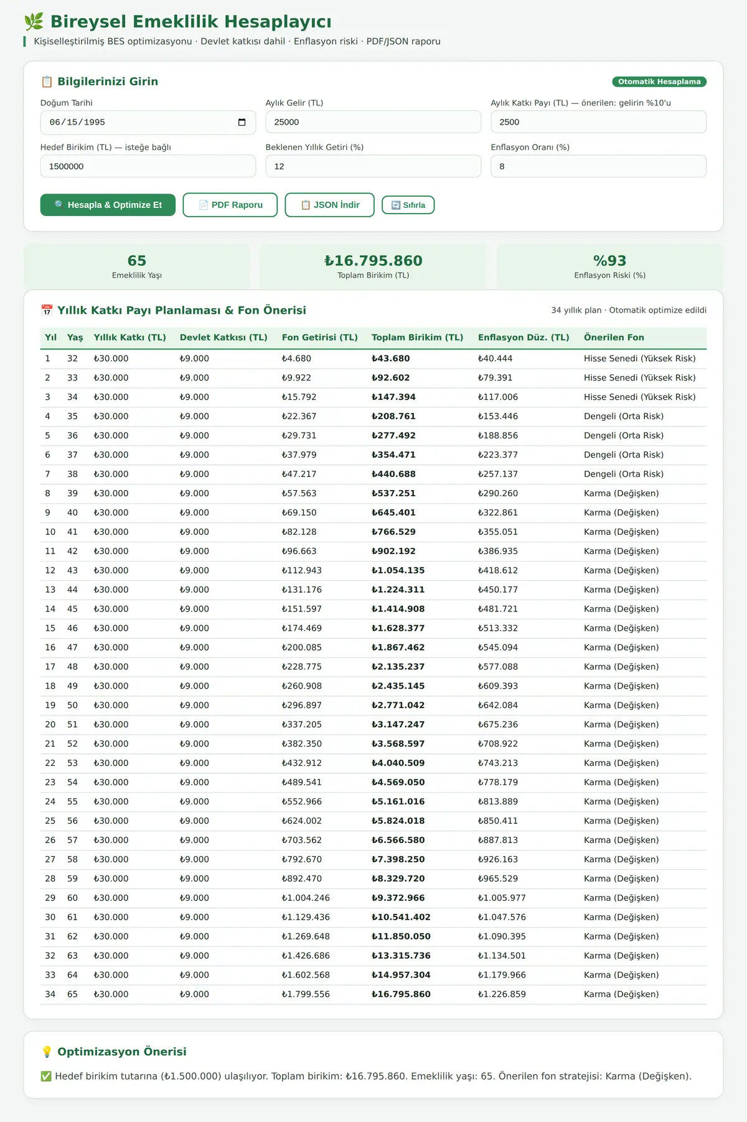The height and width of the screenshot is (1122, 747).
Task: Click the Enflasyon Oranı input field
Action: [x=599, y=166]
